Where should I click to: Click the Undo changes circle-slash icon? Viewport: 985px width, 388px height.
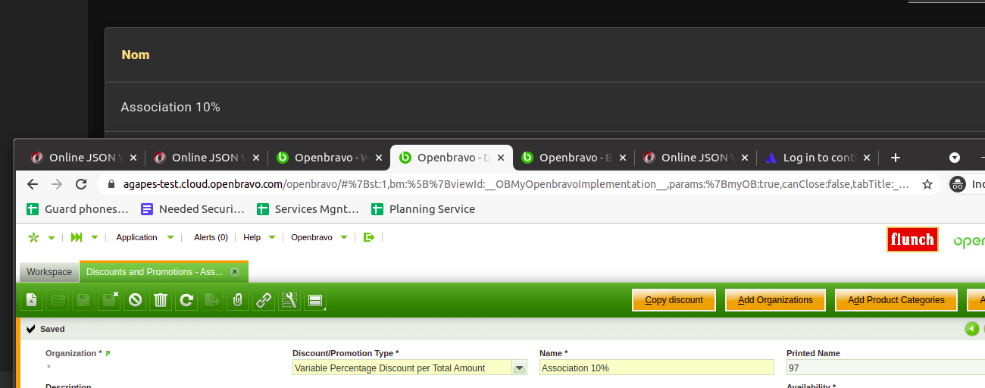point(135,300)
